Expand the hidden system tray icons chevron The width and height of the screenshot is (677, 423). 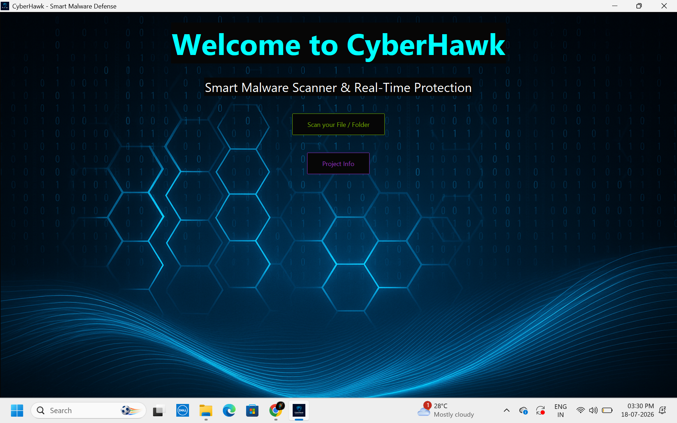(x=506, y=410)
